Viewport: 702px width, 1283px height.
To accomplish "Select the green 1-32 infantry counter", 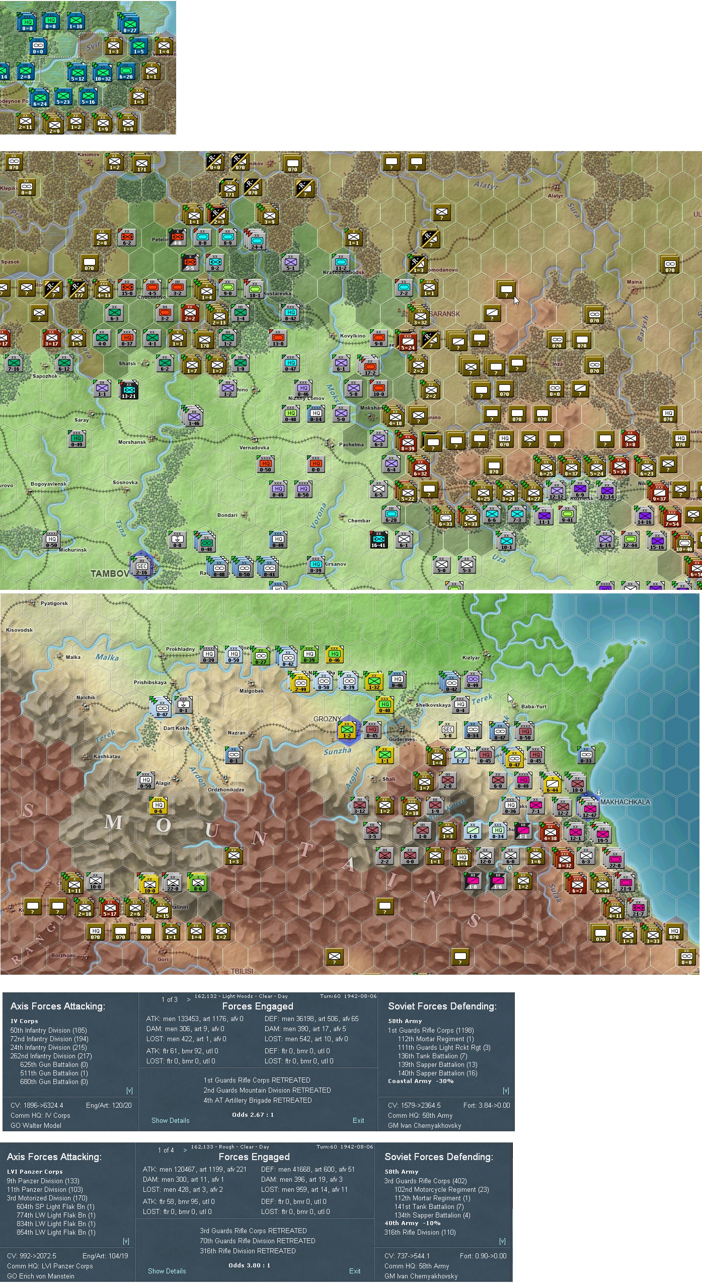I will pos(374,681).
